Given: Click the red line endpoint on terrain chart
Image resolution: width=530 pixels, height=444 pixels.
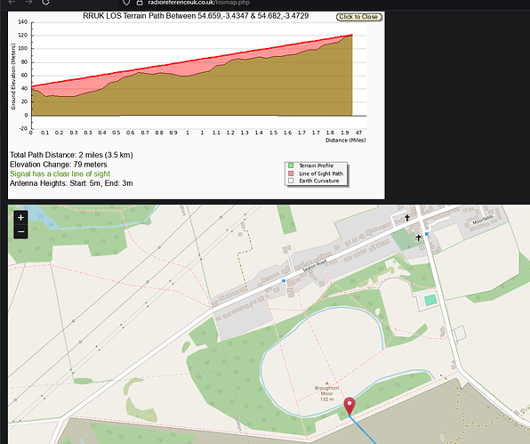Looking at the screenshot, I should click(x=352, y=35).
